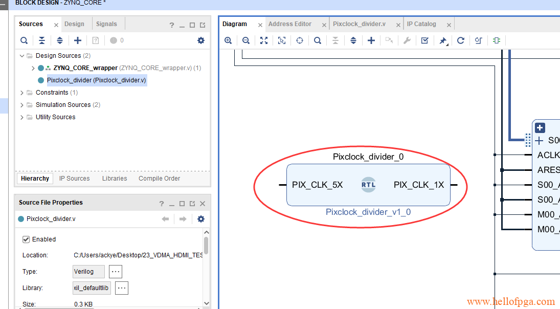Click the browse button next to Library field
This screenshot has width=560, height=309.
121,288
